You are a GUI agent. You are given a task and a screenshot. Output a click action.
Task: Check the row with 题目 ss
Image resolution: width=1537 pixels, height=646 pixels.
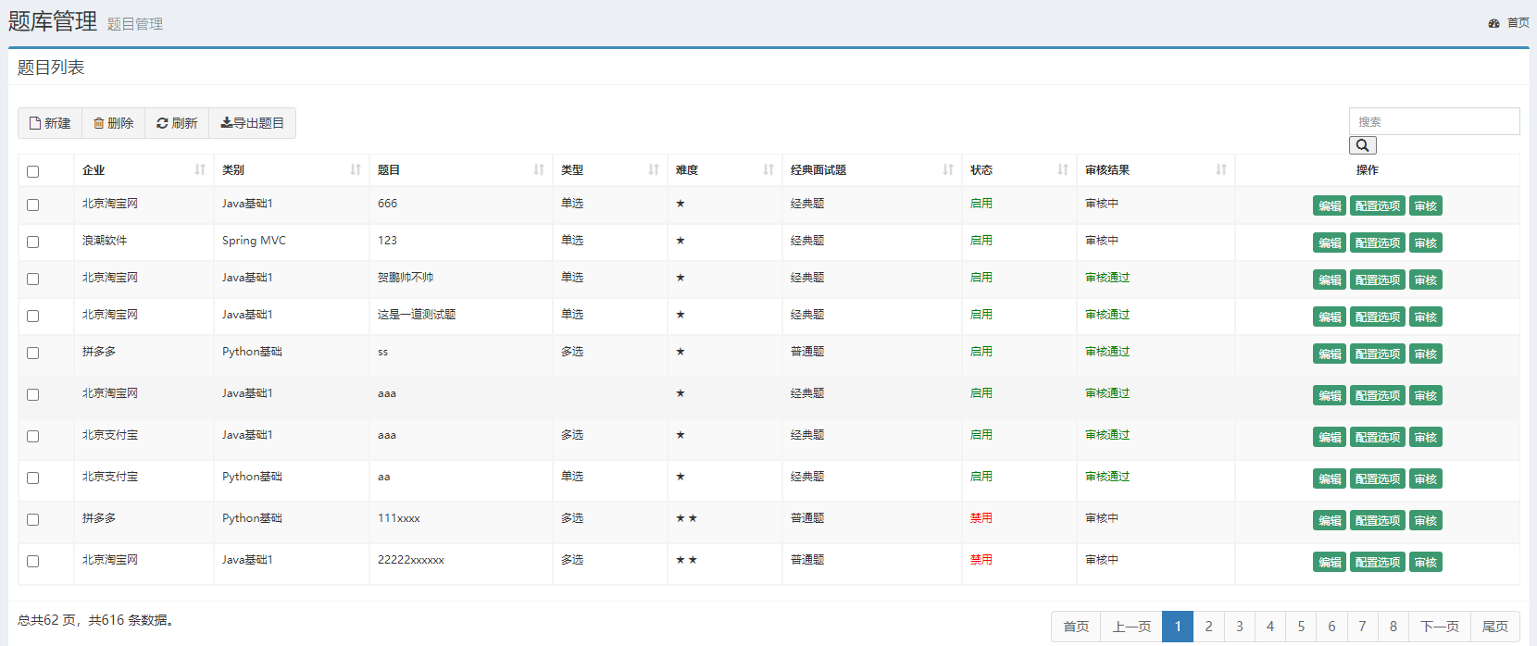click(33, 353)
